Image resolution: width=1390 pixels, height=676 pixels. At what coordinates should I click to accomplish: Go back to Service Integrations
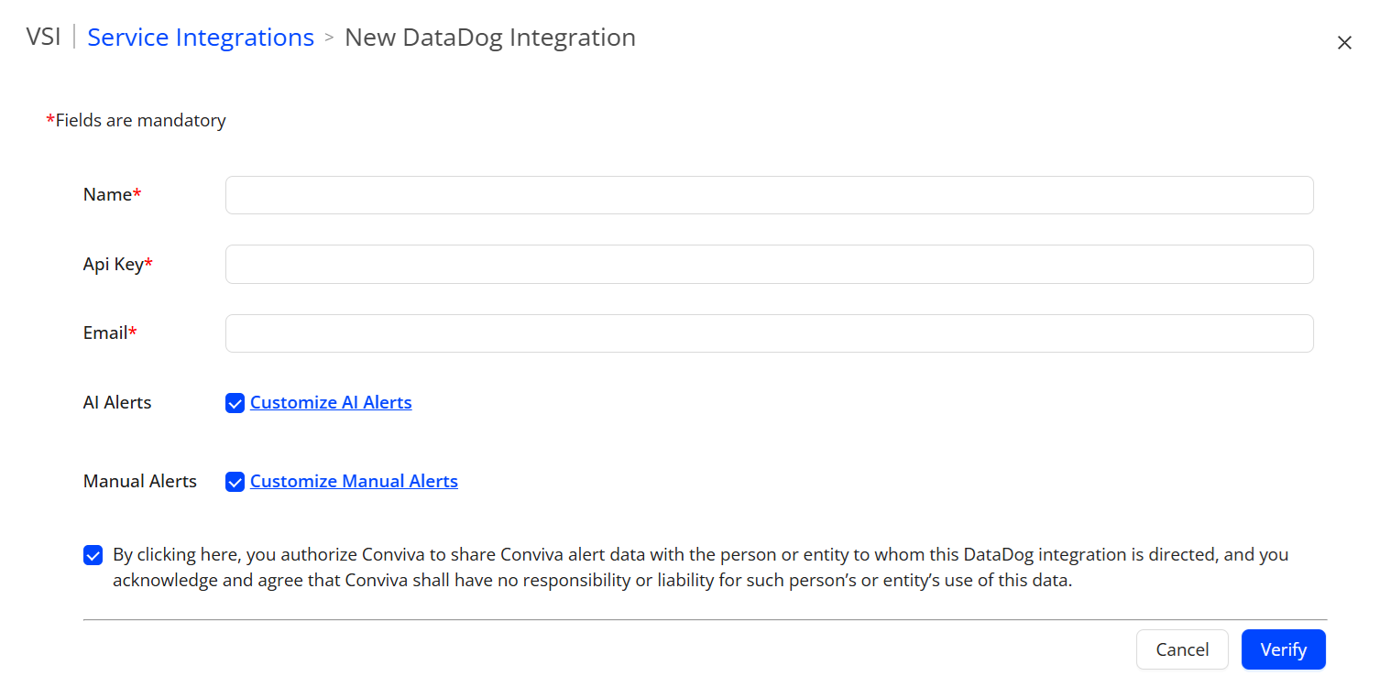(201, 38)
